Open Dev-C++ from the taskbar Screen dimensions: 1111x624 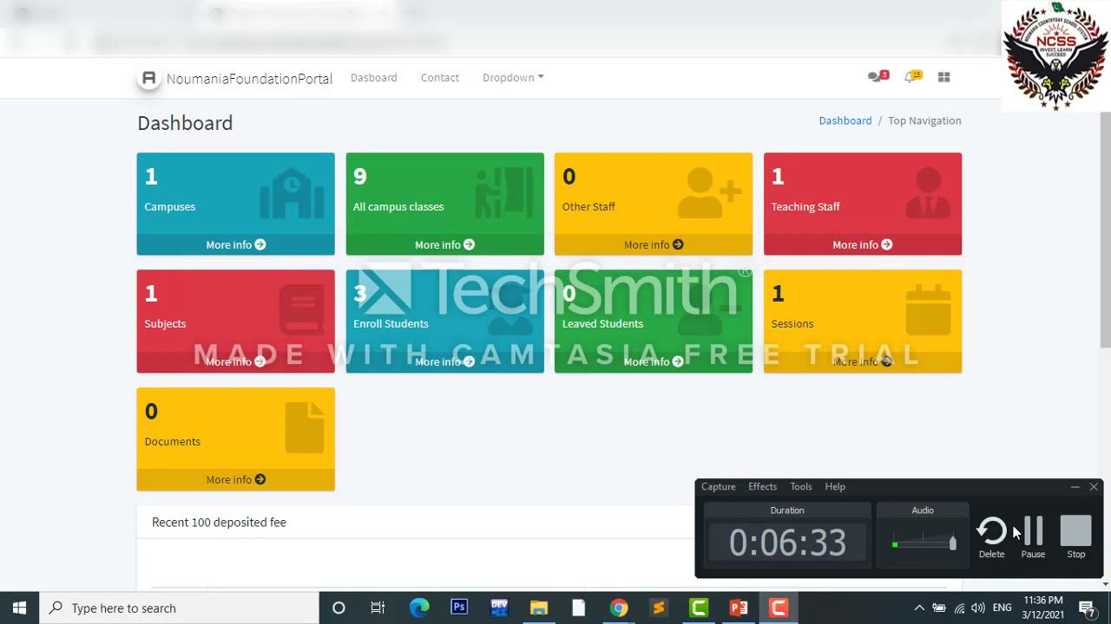coord(499,608)
